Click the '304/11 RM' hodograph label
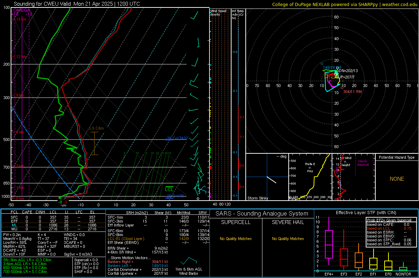 (353, 92)
